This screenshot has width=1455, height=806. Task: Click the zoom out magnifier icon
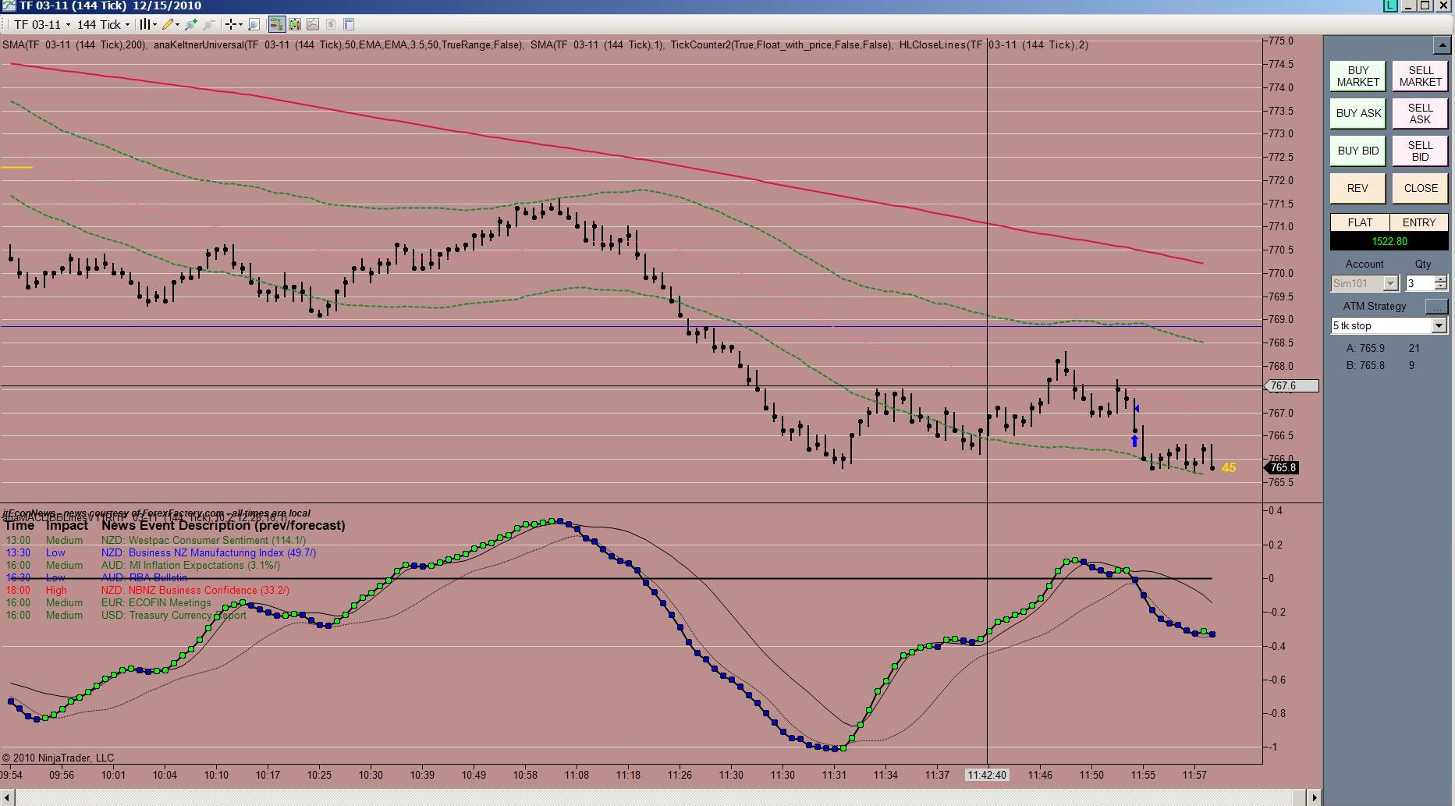[x=208, y=24]
